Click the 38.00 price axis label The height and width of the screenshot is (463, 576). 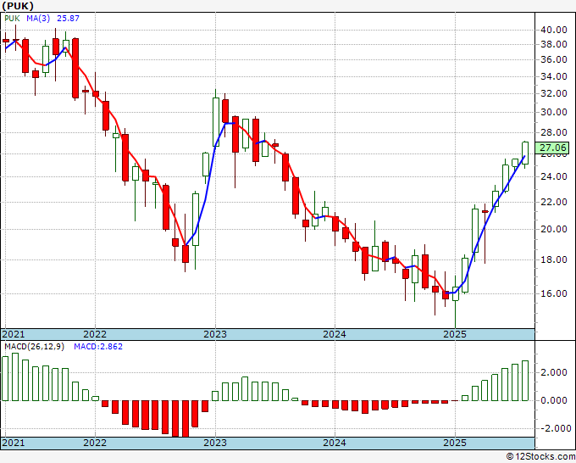point(554,44)
